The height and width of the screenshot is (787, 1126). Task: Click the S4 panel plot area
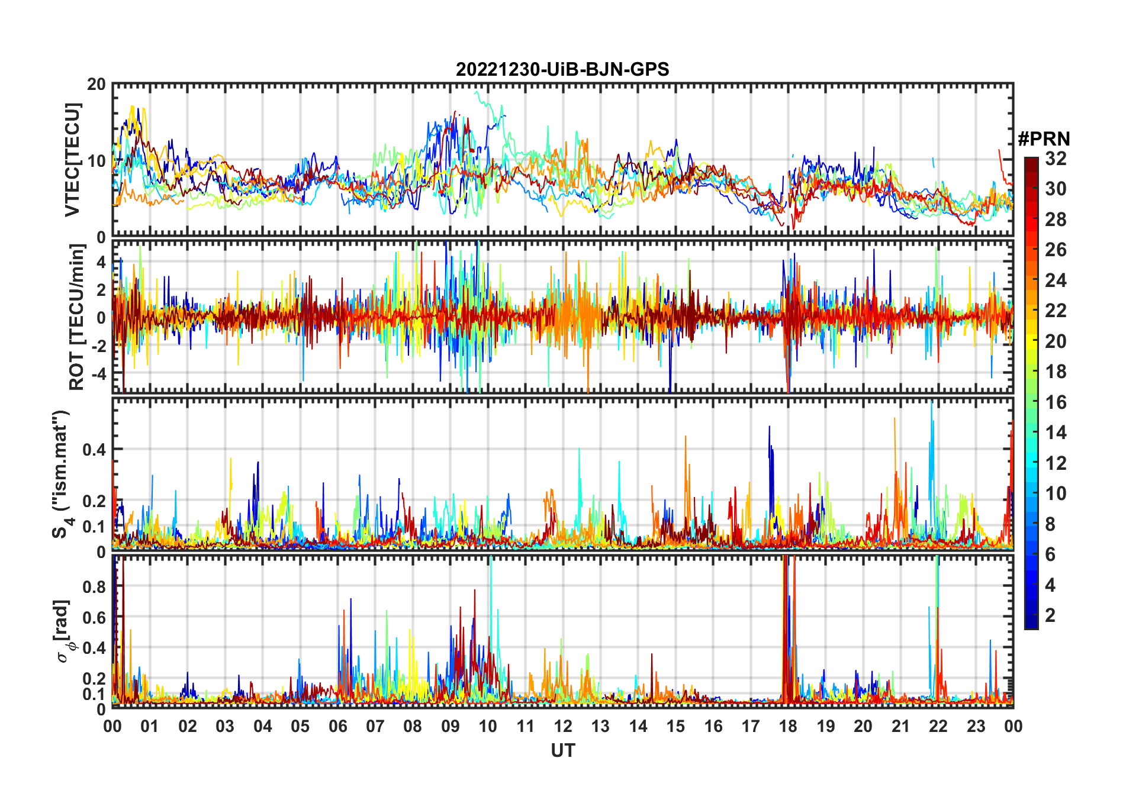pos(562,474)
